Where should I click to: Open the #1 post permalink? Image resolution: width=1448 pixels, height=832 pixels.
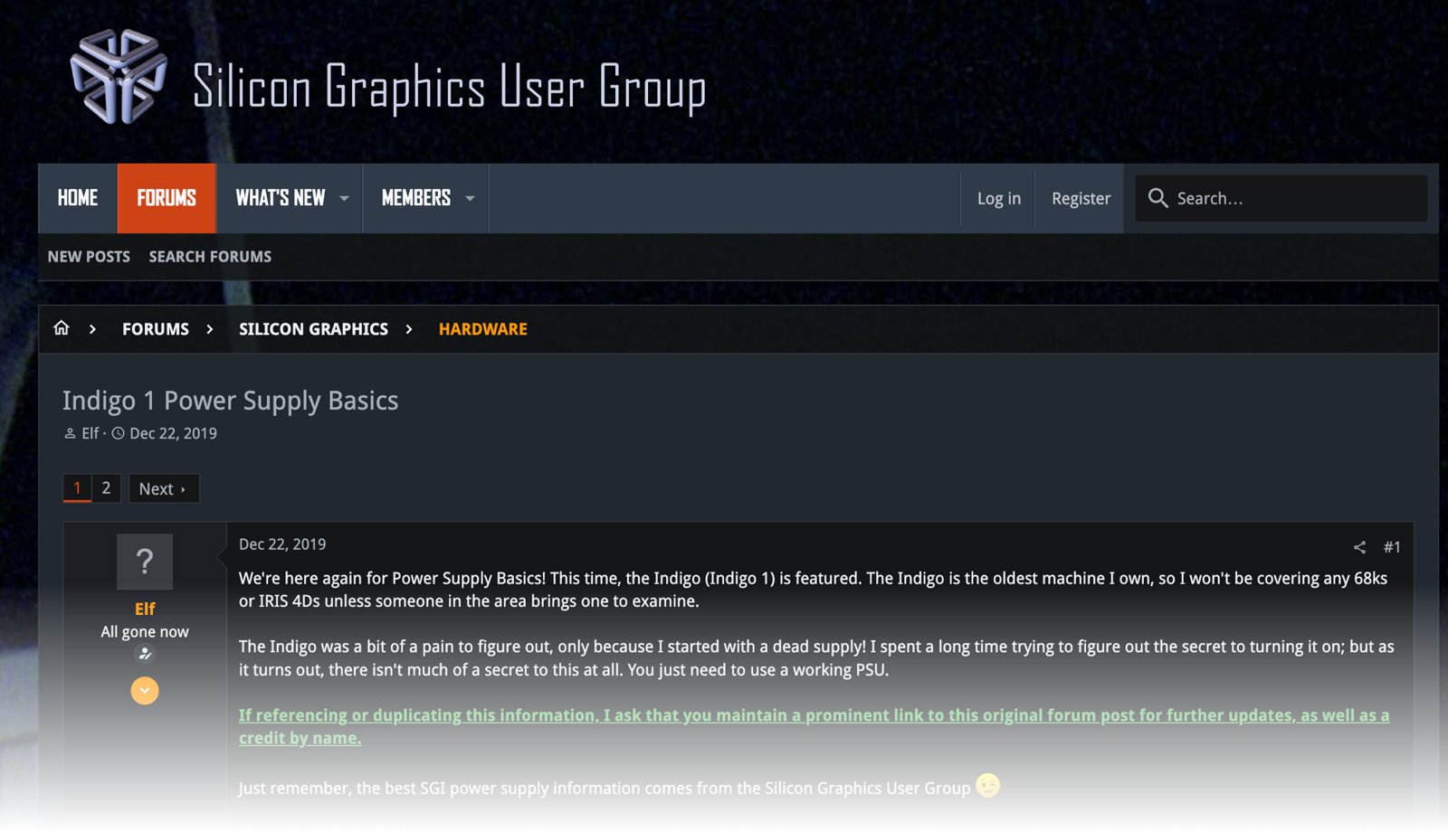pos(1392,547)
